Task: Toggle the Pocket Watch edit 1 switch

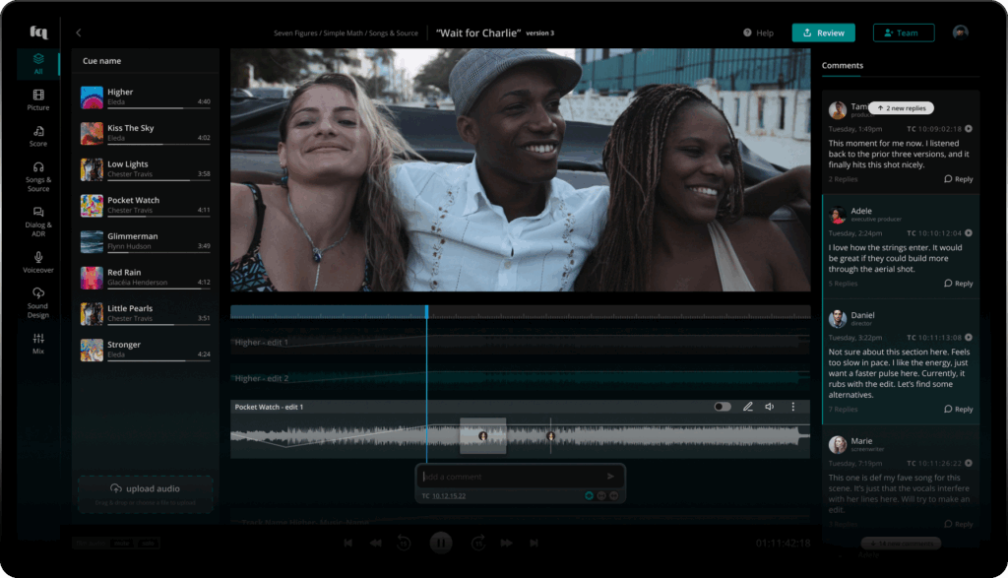Action: pyautogui.click(x=723, y=407)
